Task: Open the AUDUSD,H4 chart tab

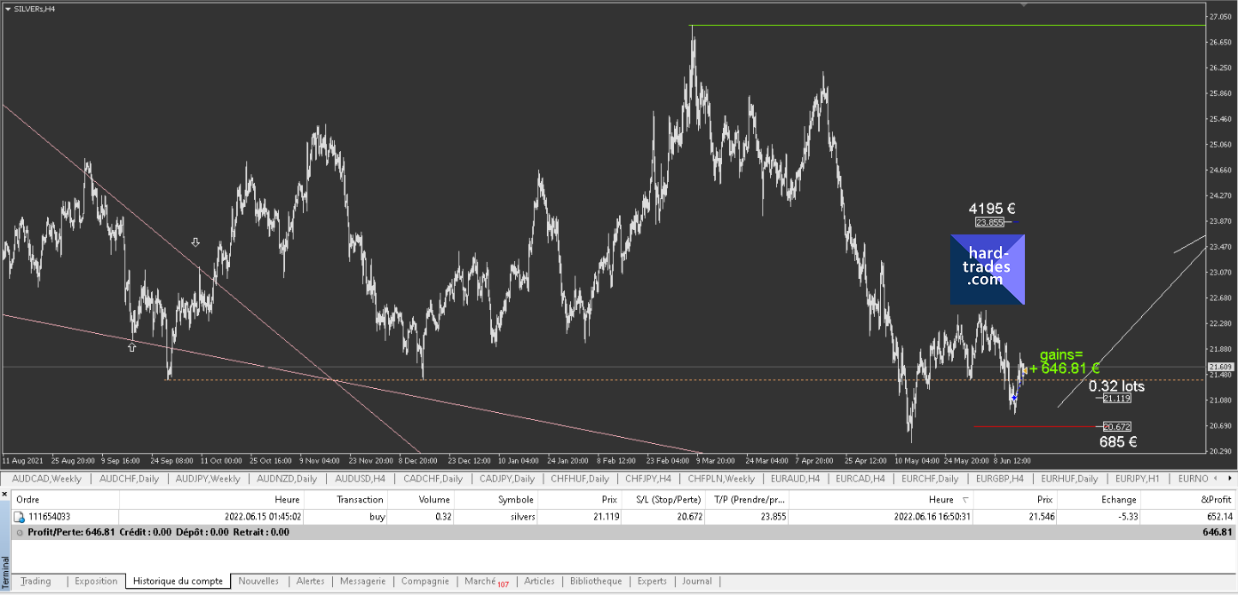Action: (x=360, y=479)
